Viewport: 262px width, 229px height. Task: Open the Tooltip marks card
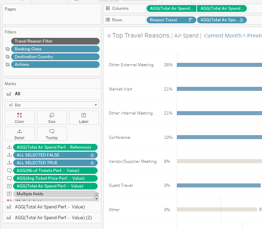pyautogui.click(x=52, y=134)
